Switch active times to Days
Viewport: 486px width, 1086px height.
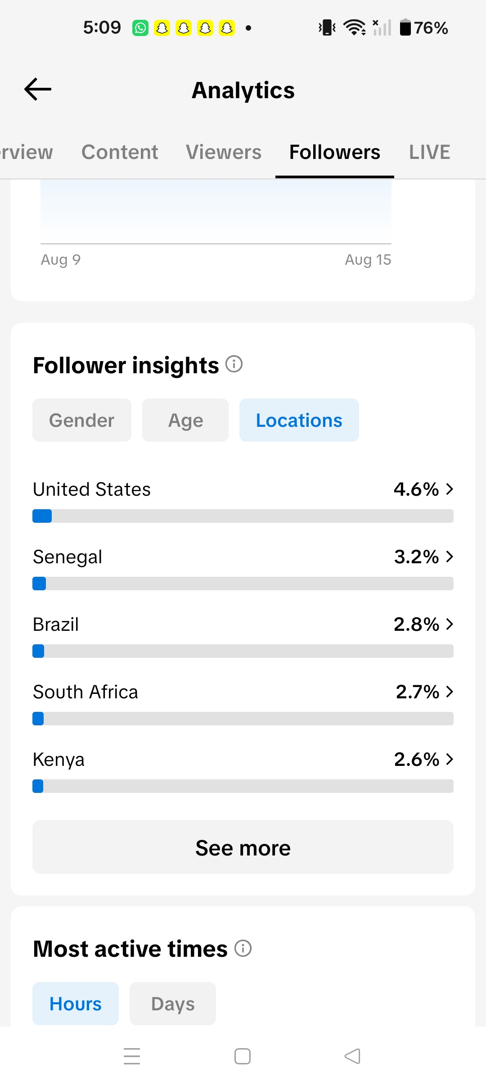(173, 1004)
